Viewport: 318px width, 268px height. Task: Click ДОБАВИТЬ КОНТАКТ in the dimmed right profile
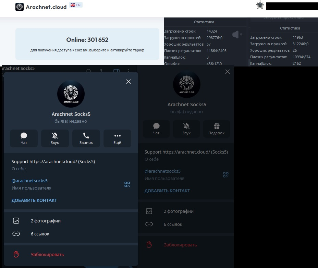pyautogui.click(x=167, y=191)
